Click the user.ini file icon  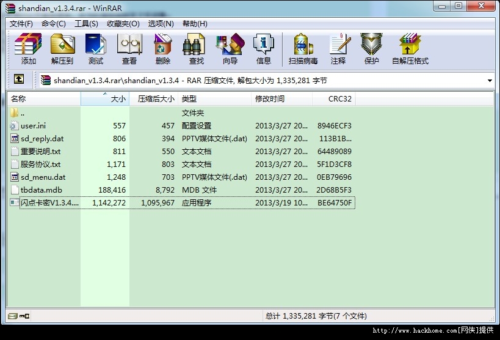click(x=15, y=125)
